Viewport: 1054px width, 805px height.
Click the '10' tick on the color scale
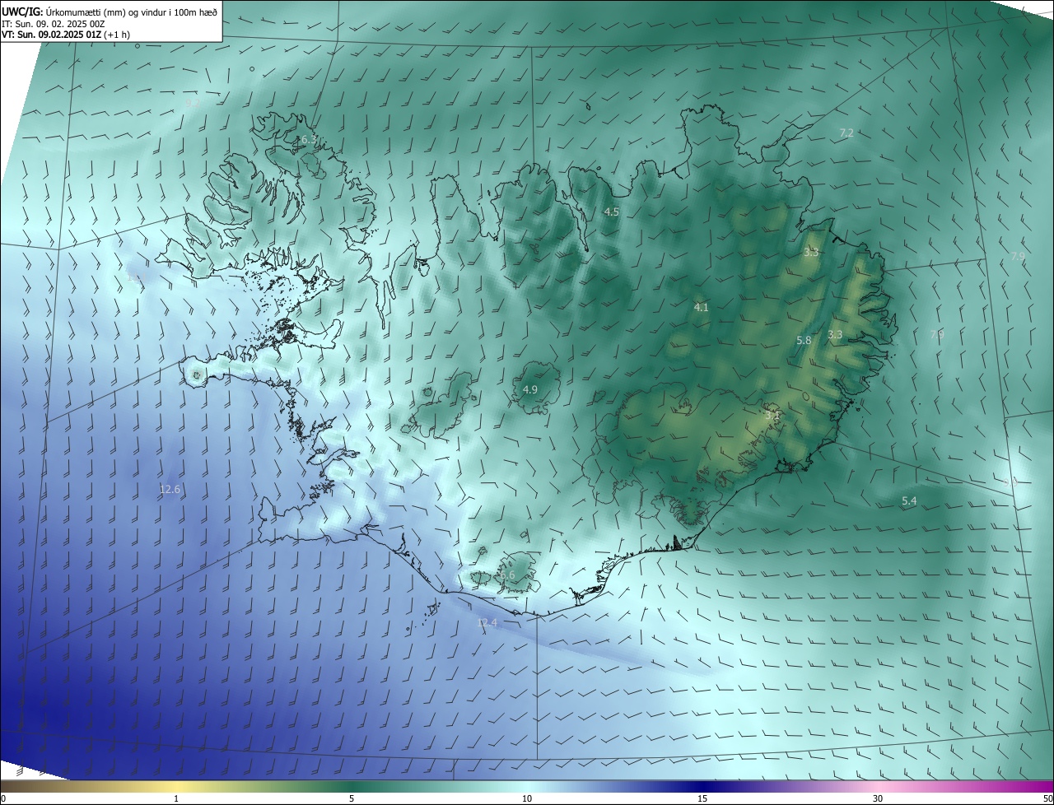point(527,798)
